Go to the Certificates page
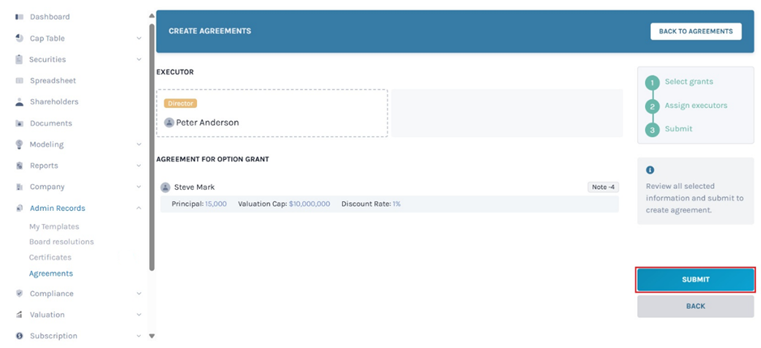761x348 pixels. point(50,257)
